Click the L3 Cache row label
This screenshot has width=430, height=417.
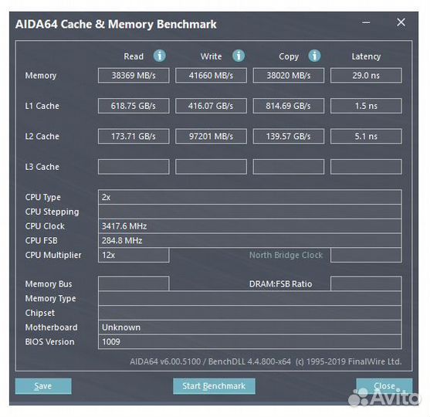point(42,167)
